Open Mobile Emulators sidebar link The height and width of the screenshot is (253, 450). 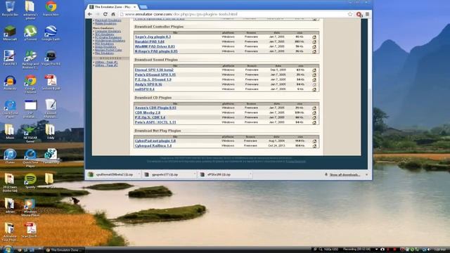(x=105, y=23)
